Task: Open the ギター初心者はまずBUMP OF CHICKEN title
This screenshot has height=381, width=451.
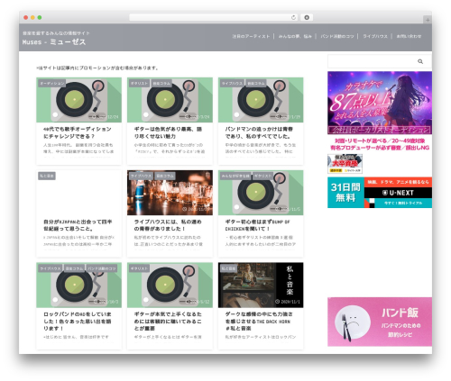Action: click(257, 225)
